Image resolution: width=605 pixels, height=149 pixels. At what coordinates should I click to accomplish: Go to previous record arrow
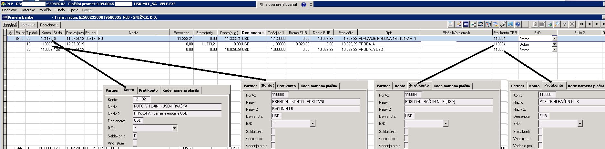(x=589, y=24)
